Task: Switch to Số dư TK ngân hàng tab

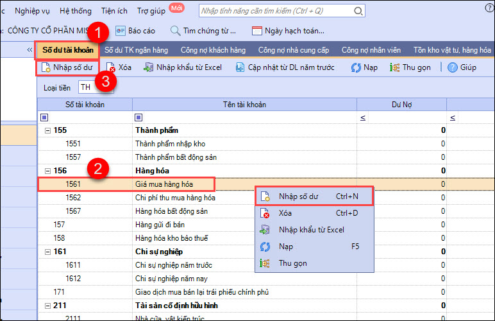Action: (135, 49)
